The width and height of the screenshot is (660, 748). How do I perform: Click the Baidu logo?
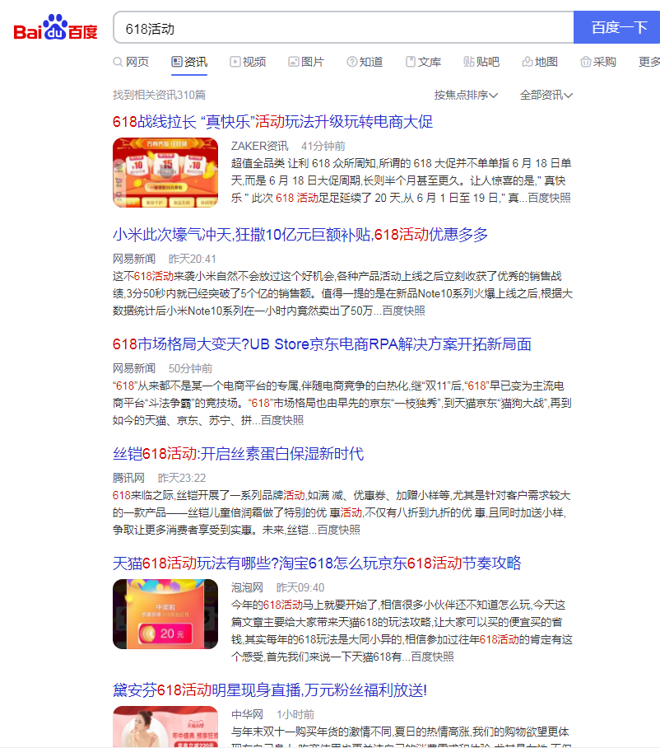pyautogui.click(x=55, y=27)
